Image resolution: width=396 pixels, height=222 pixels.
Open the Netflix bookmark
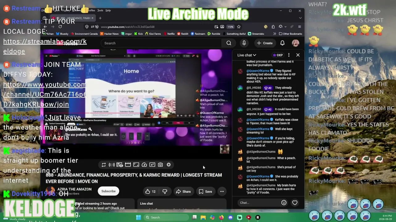point(169,34)
